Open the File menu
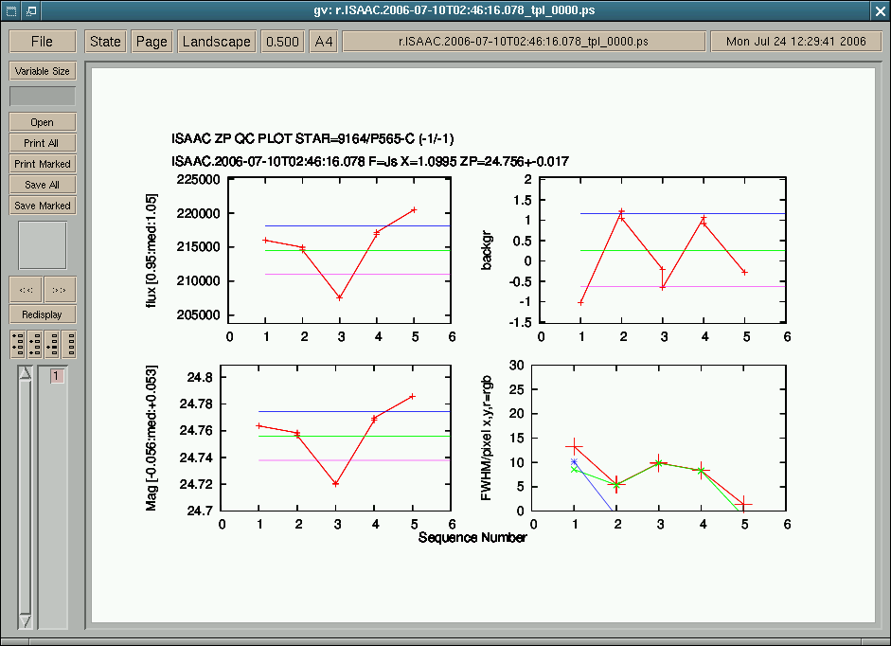The height and width of the screenshot is (646, 891). click(x=43, y=42)
